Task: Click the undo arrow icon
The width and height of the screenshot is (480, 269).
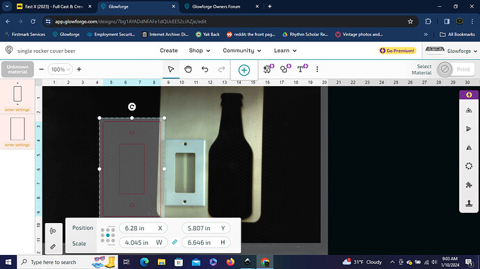Action: click(205, 70)
